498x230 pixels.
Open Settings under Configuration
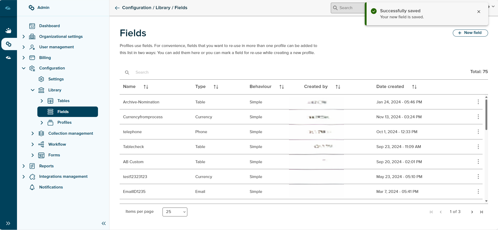coord(56,79)
